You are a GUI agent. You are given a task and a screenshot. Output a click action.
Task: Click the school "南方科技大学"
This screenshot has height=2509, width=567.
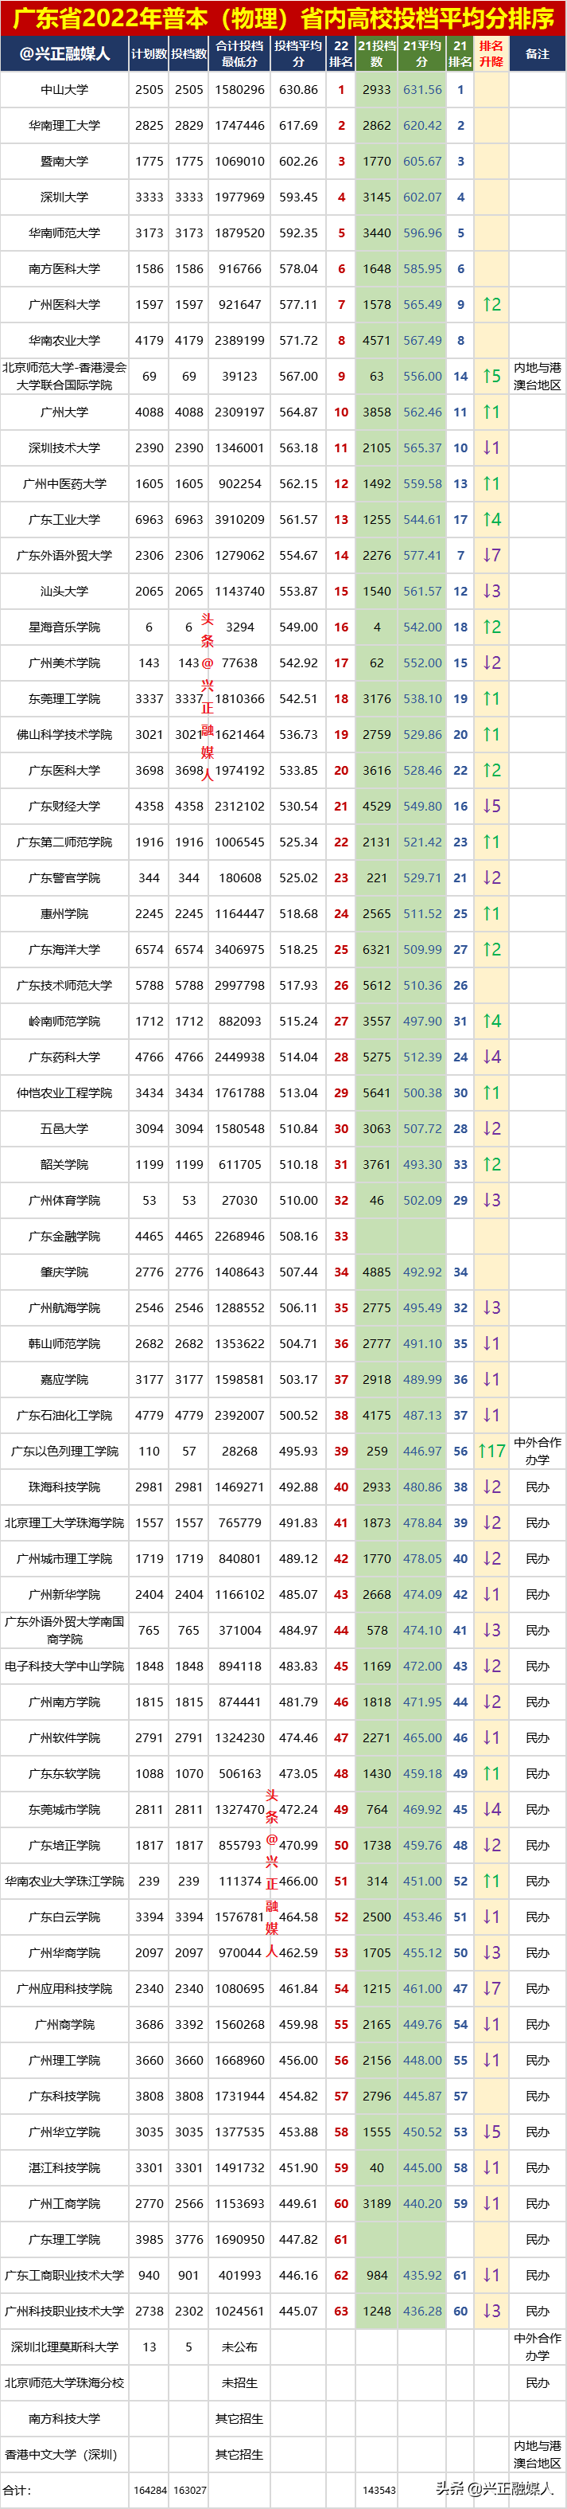click(x=64, y=2421)
